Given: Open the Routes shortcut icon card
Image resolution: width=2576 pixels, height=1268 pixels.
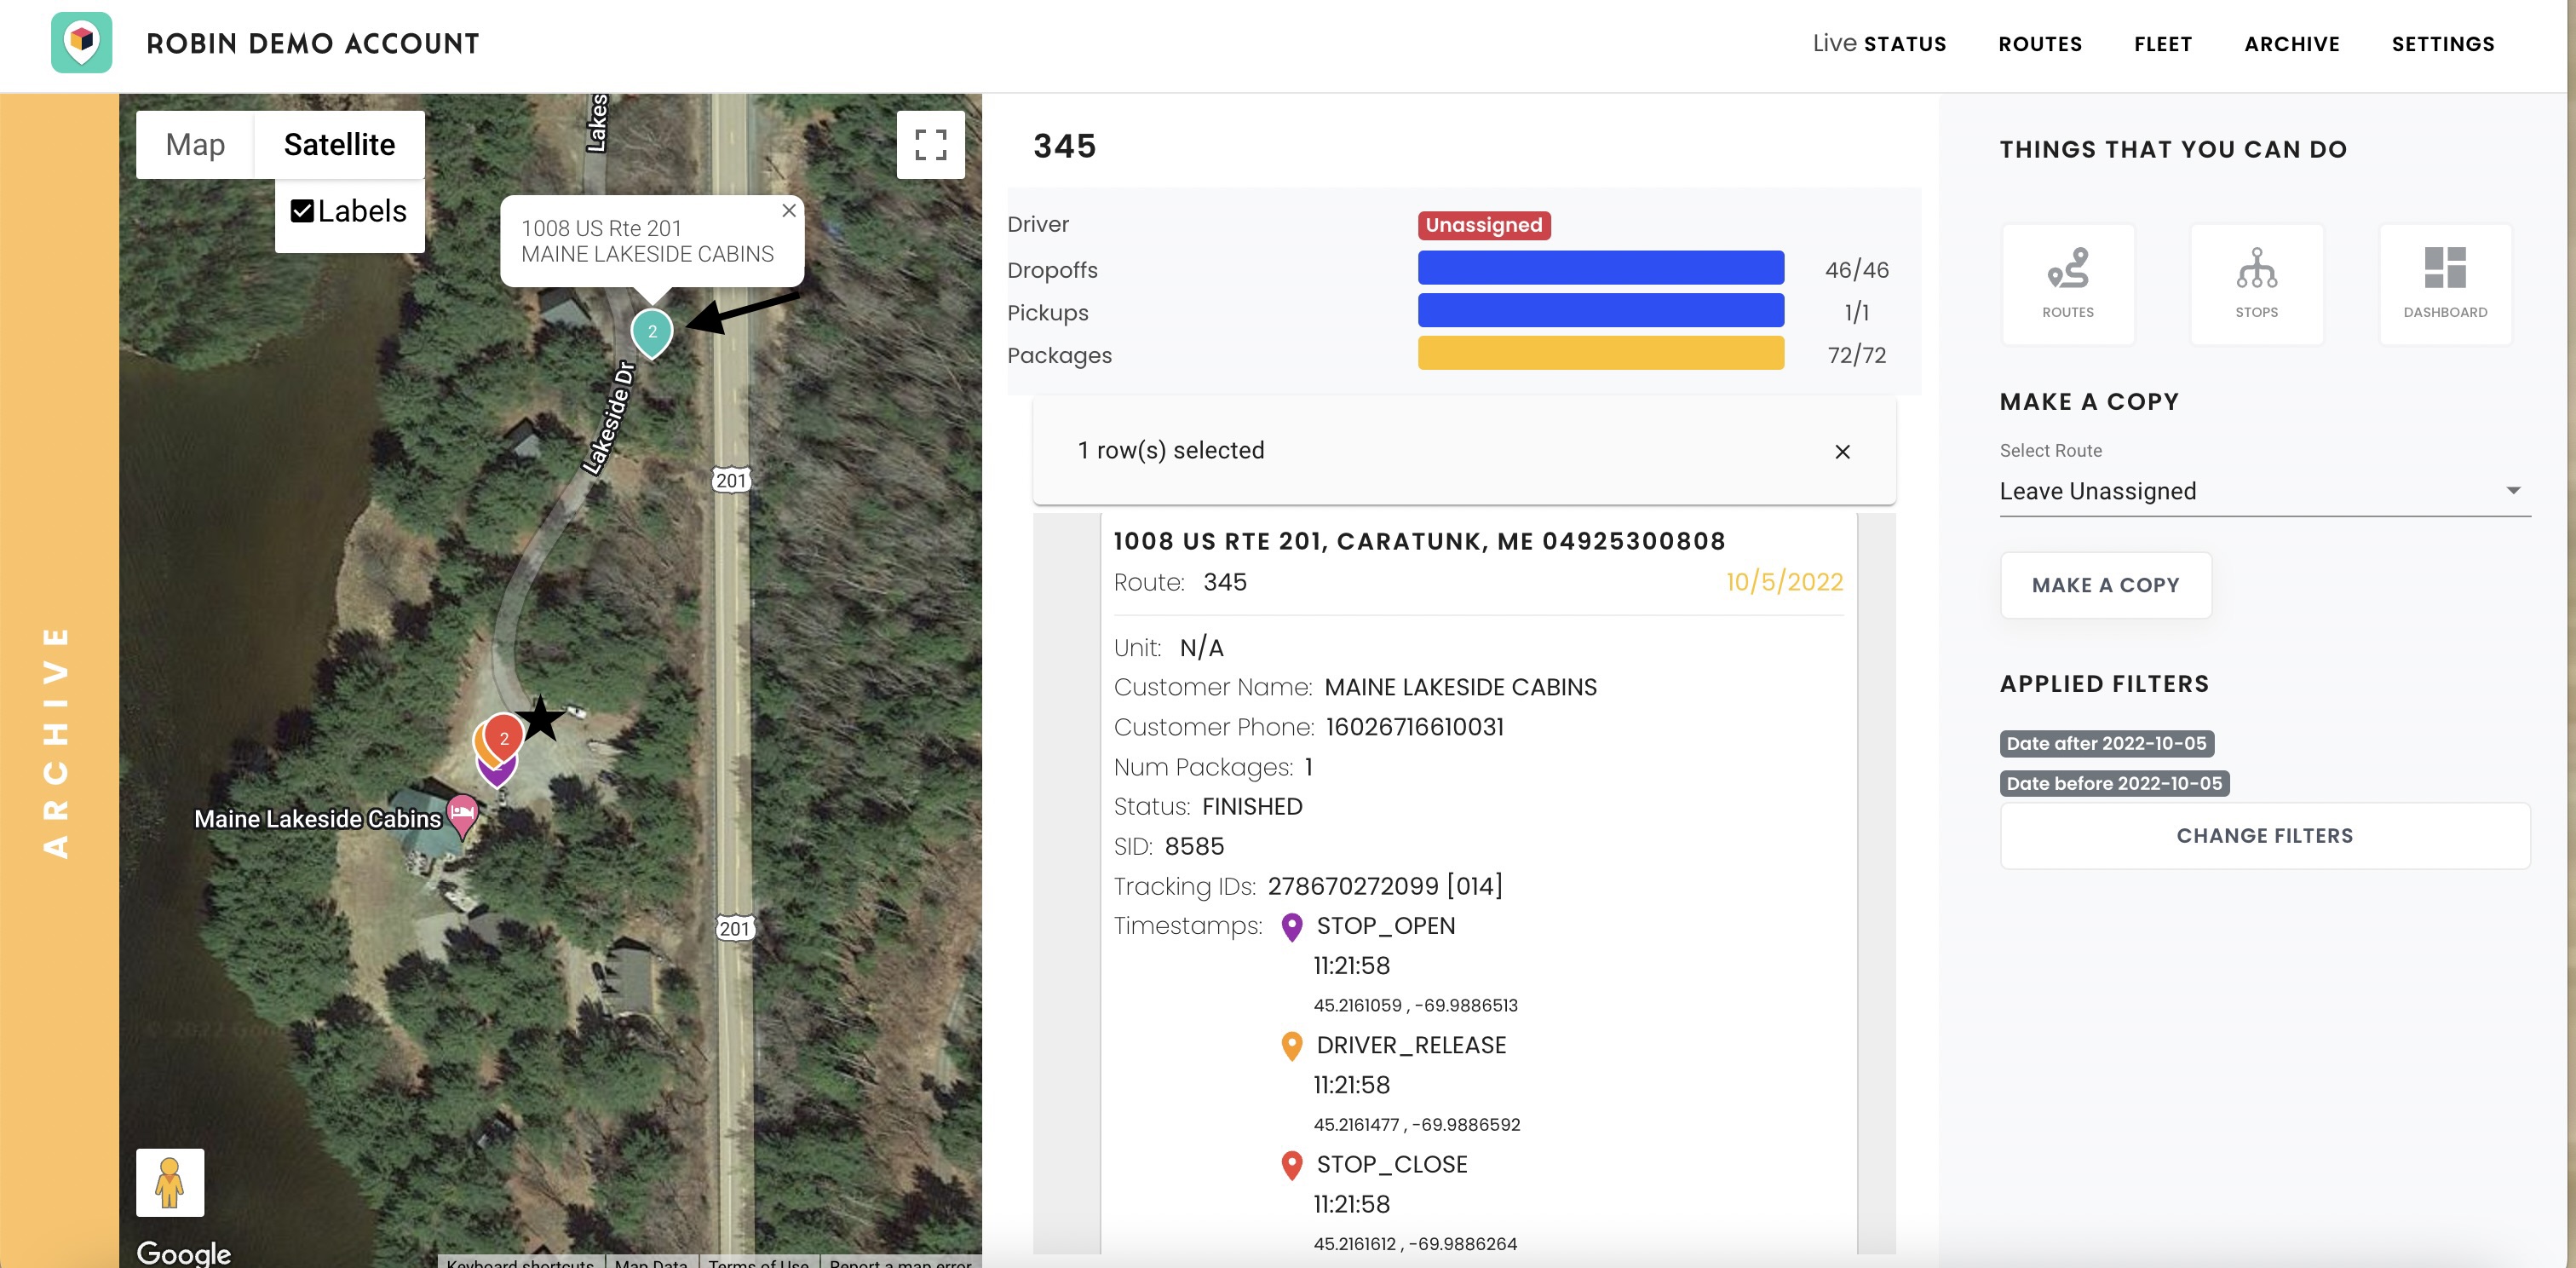Looking at the screenshot, I should click(x=2067, y=284).
